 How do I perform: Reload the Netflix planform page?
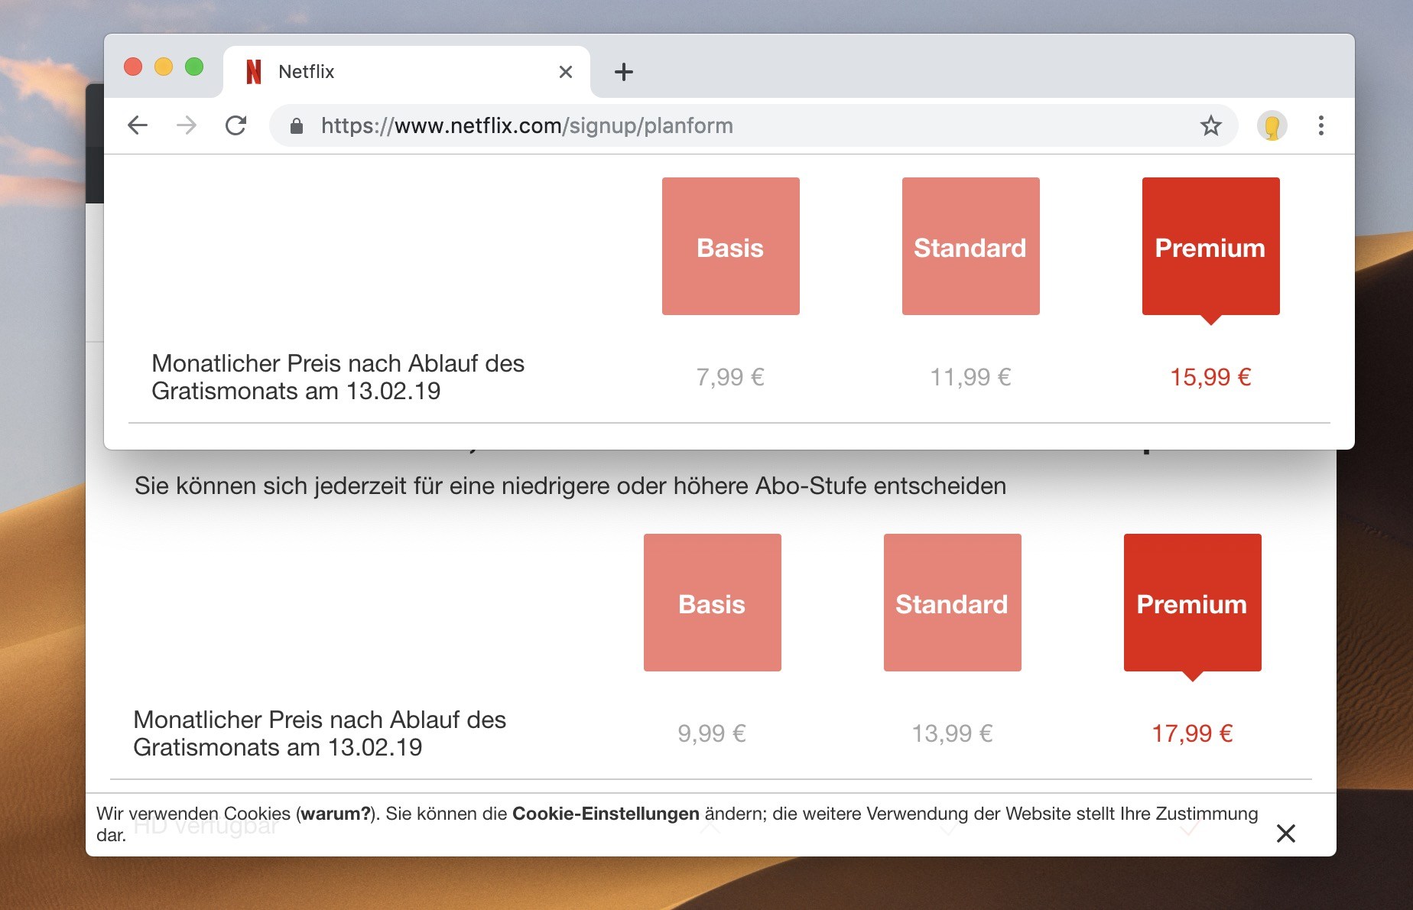pyautogui.click(x=235, y=125)
